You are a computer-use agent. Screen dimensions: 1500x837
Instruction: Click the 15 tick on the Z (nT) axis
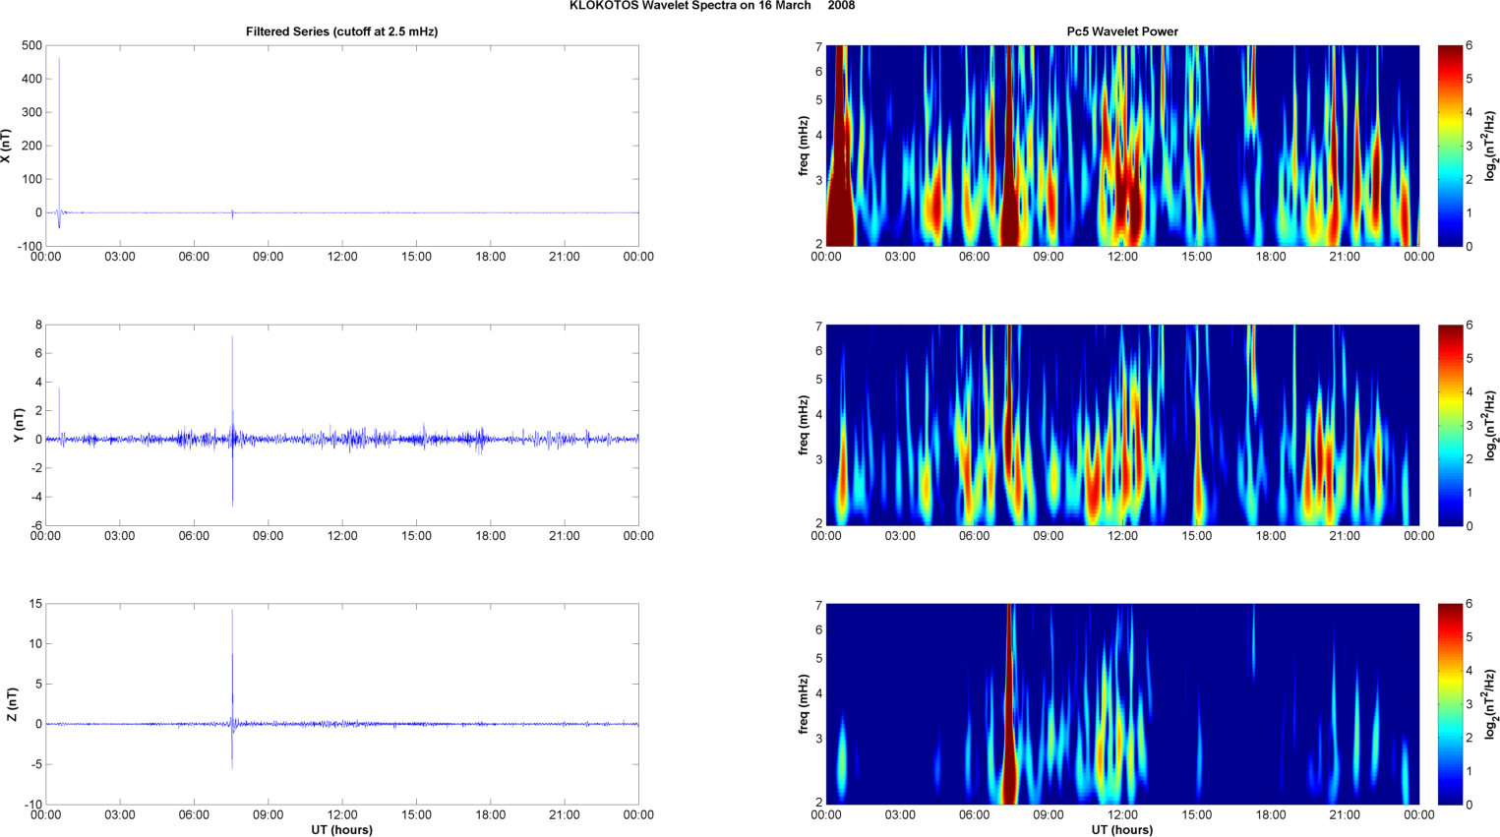coord(36,604)
